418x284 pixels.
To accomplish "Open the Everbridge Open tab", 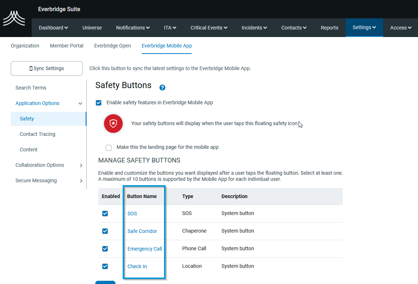I will 112,46.
